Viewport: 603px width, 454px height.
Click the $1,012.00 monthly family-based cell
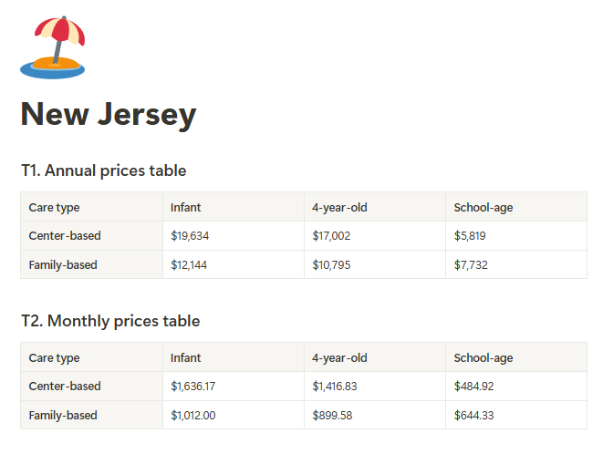234,415
